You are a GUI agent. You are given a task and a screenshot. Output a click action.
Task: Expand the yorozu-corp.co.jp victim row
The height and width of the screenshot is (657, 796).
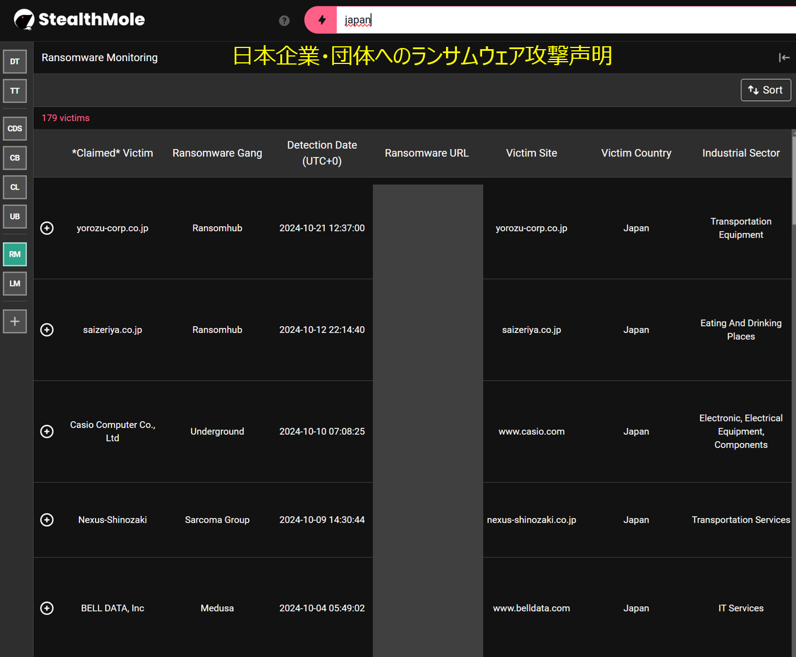coord(47,228)
